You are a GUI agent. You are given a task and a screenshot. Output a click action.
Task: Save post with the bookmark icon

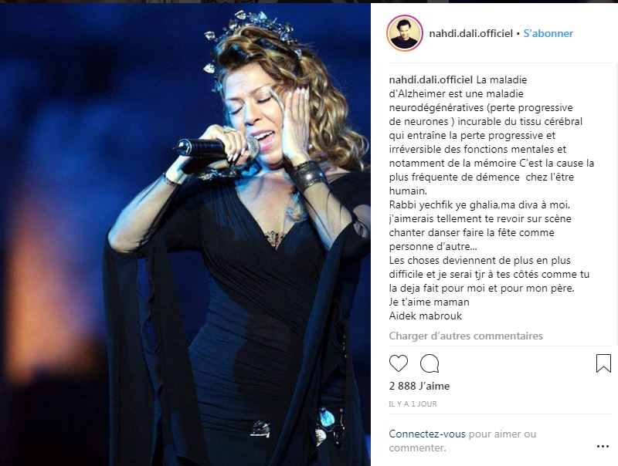click(603, 363)
